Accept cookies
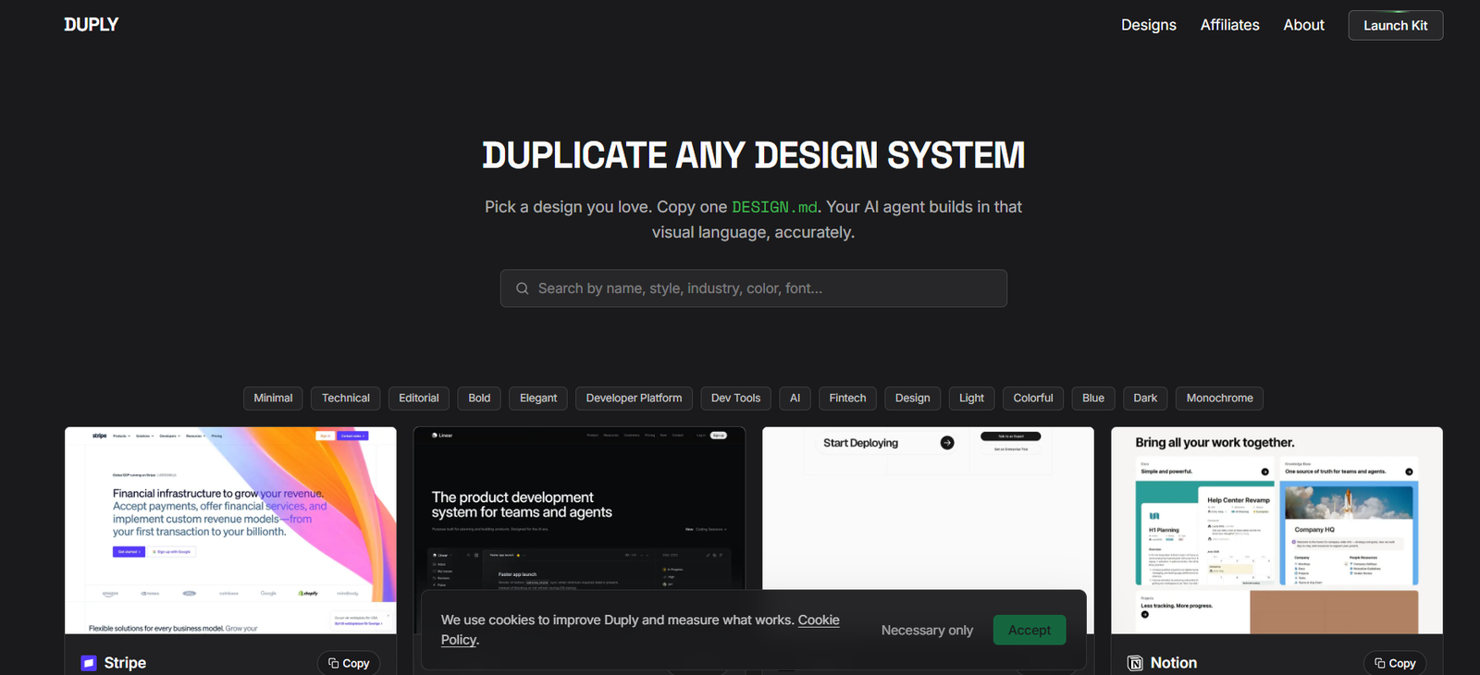Image resolution: width=1480 pixels, height=675 pixels. [1030, 631]
